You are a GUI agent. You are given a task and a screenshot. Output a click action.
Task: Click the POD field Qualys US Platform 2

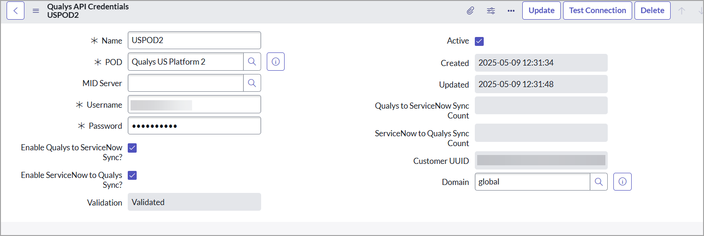click(186, 61)
